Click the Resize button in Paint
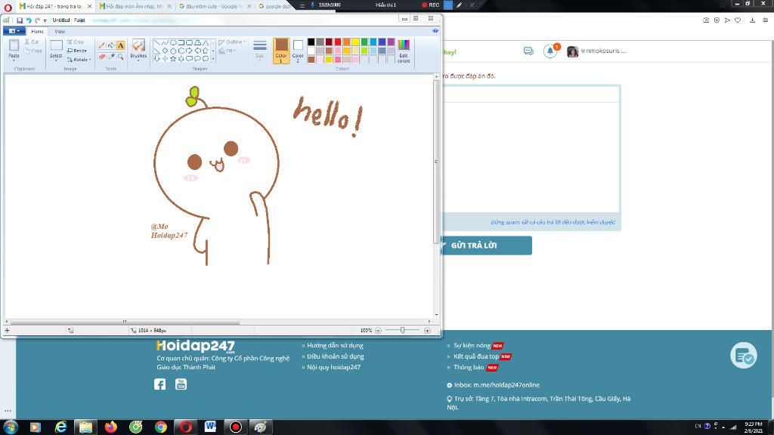The image size is (774, 435). (77, 51)
